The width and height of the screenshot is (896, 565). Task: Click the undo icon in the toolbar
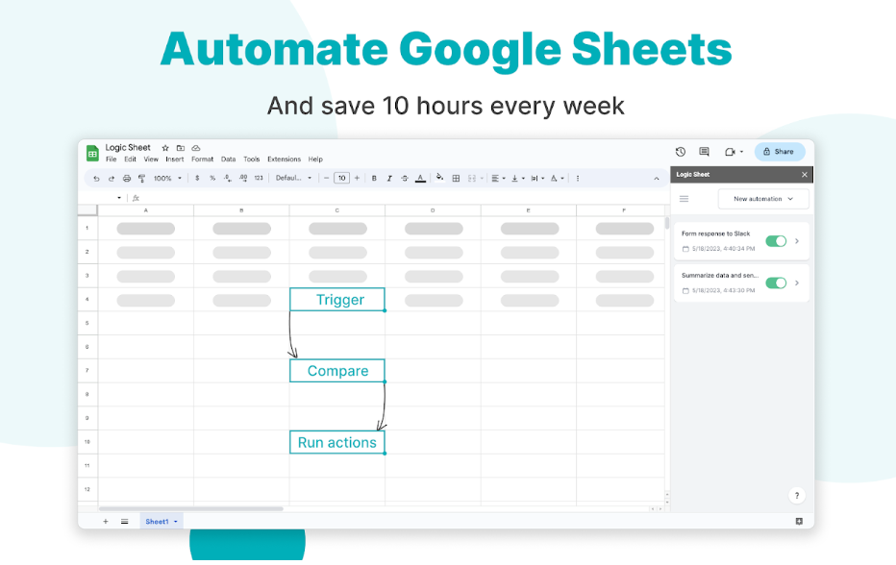tap(96, 178)
